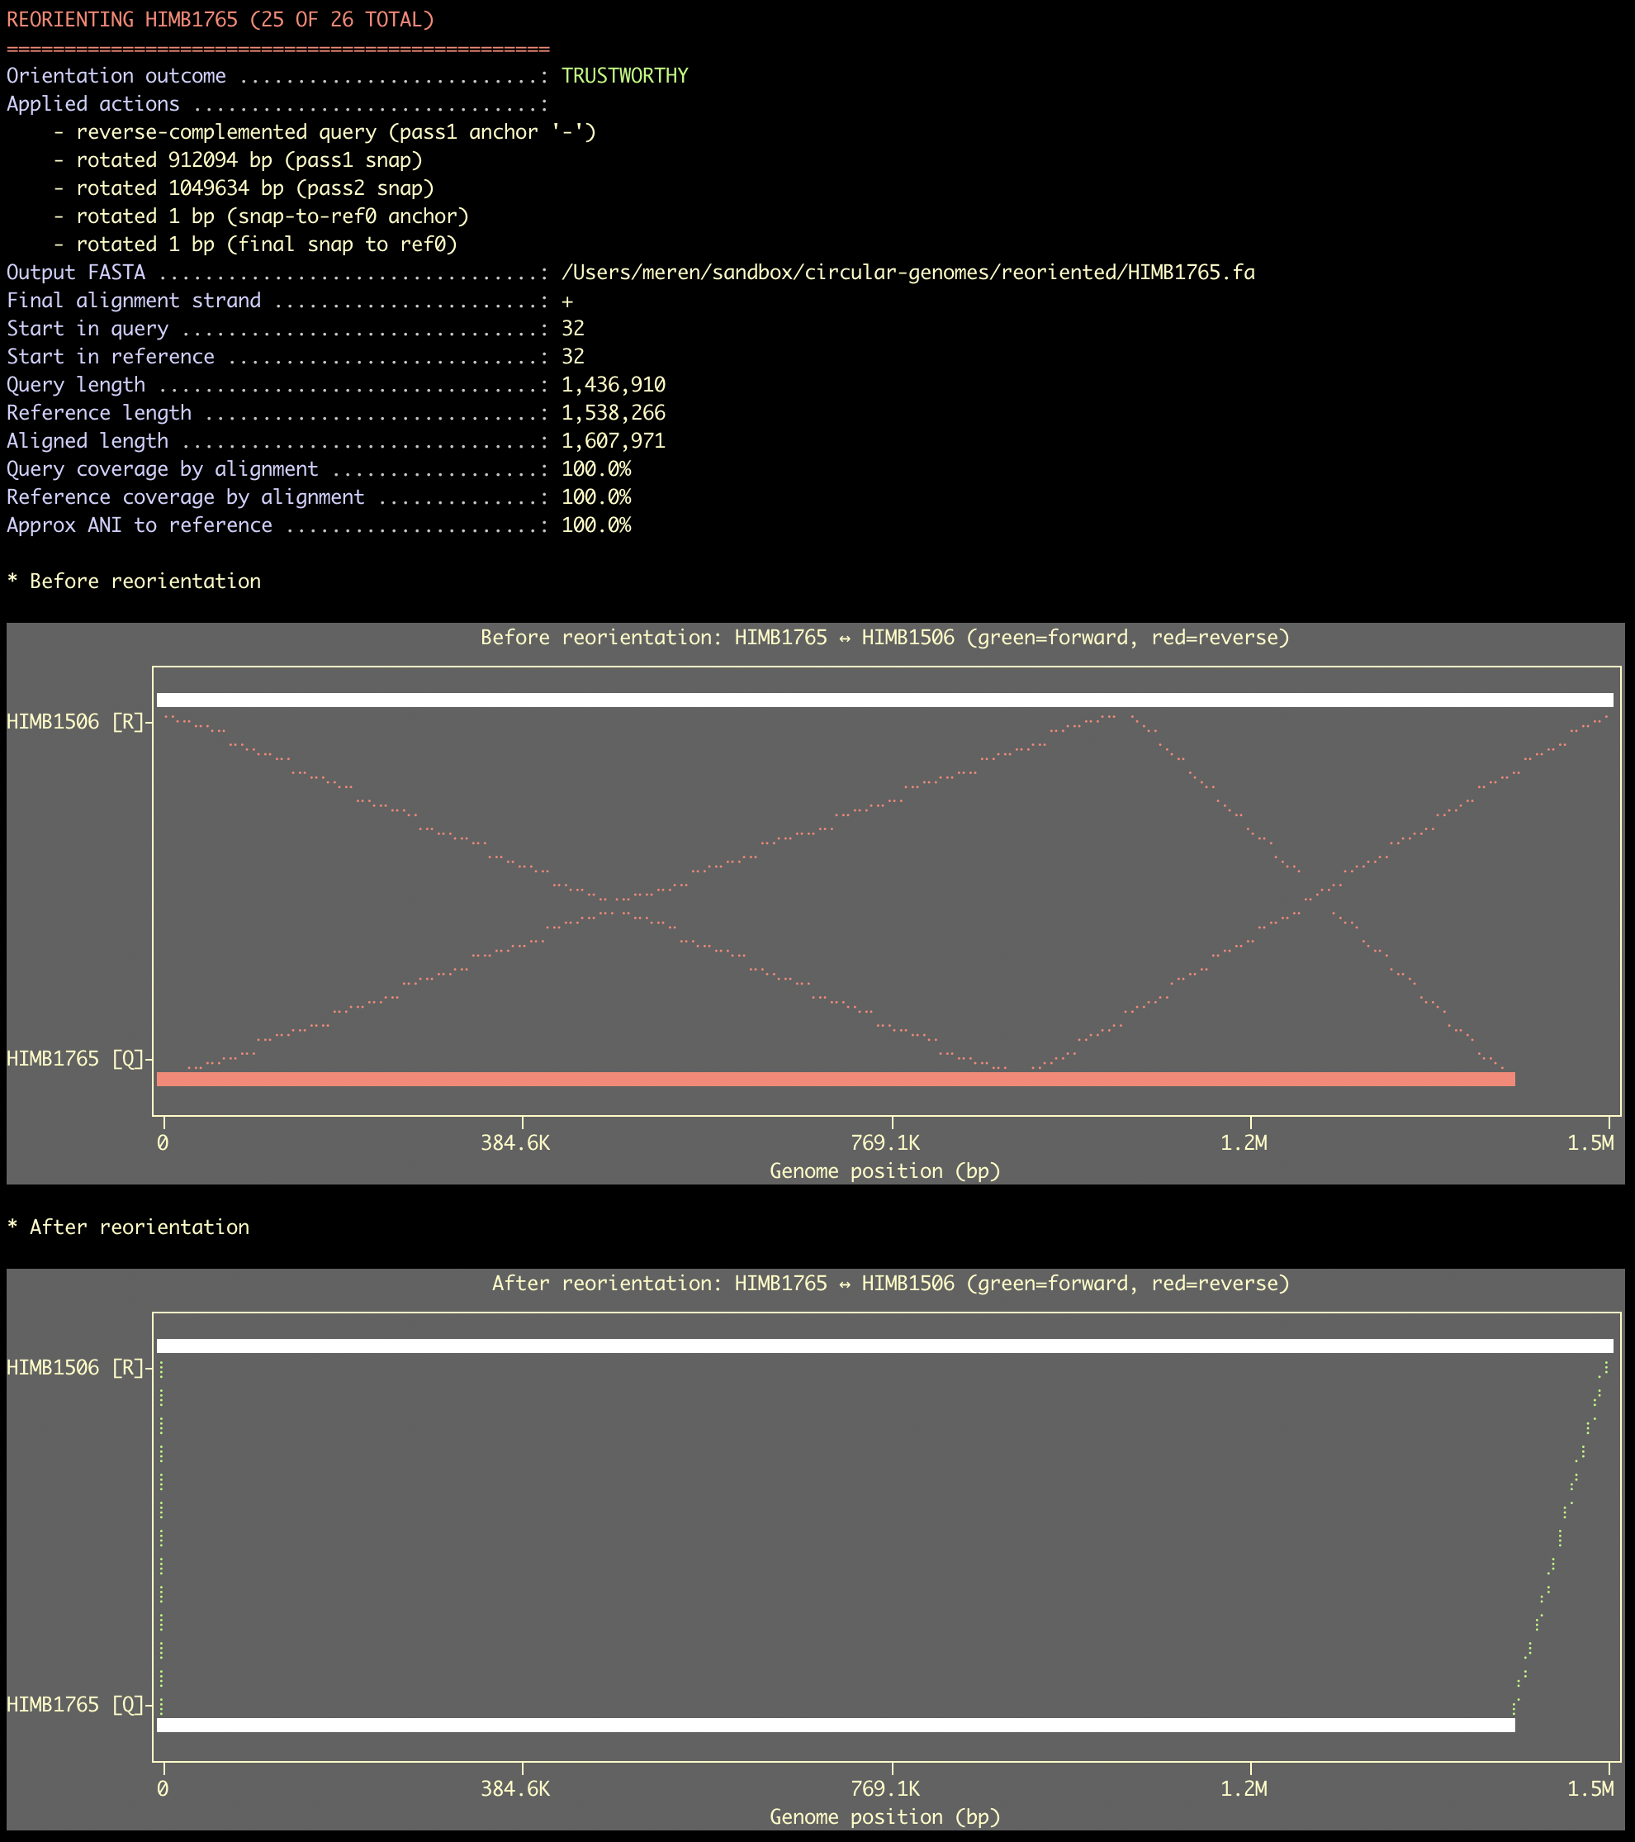1635x1842 pixels.
Task: Click the HIMB1506 [R] label in After plot
Action: [x=75, y=1368]
